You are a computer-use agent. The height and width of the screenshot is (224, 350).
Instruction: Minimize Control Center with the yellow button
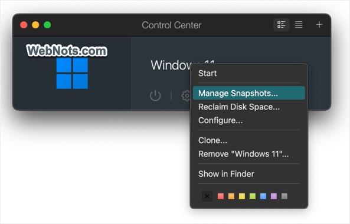35,25
